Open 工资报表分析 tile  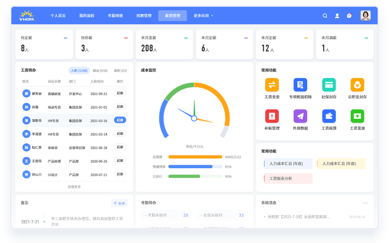click(288, 178)
